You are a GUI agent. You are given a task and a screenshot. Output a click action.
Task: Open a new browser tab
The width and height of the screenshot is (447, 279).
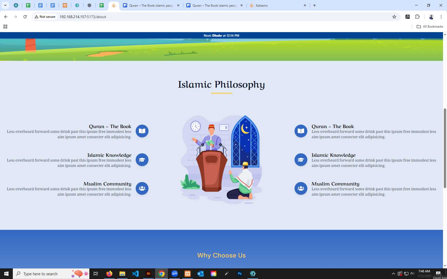[314, 5]
